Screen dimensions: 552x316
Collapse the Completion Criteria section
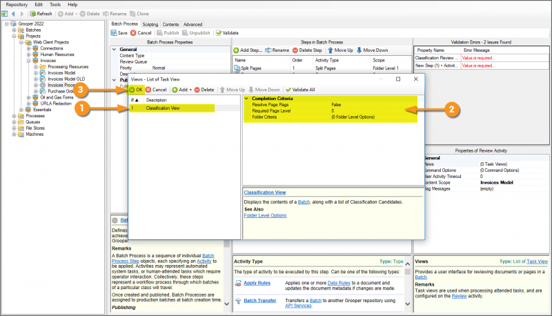(247, 99)
